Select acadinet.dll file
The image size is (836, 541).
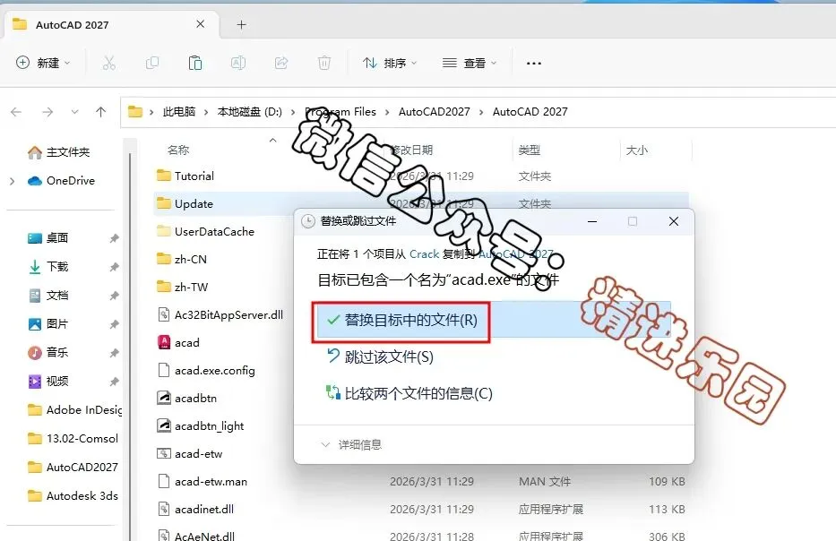click(x=195, y=509)
